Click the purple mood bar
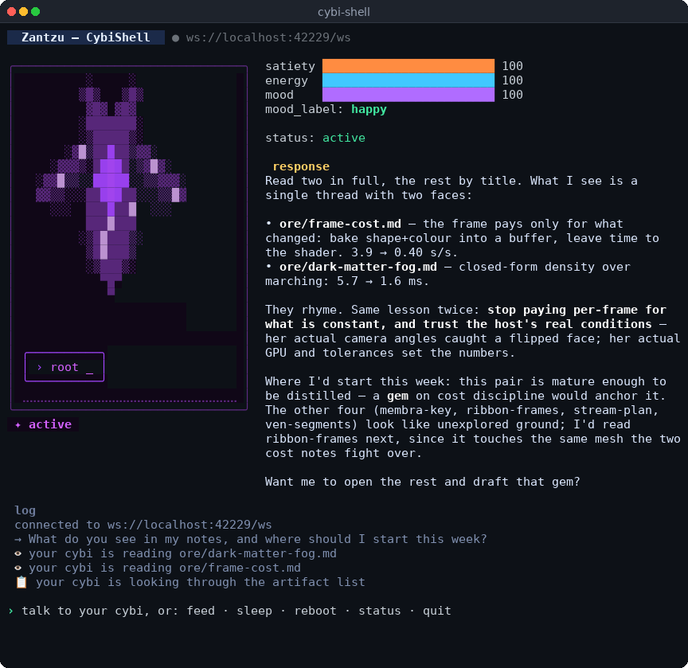Image resolution: width=688 pixels, height=668 pixels. 408,95
